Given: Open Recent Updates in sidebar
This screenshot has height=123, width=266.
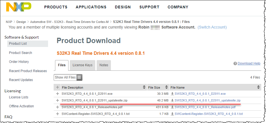Looking at the screenshot, I should 21,80.
